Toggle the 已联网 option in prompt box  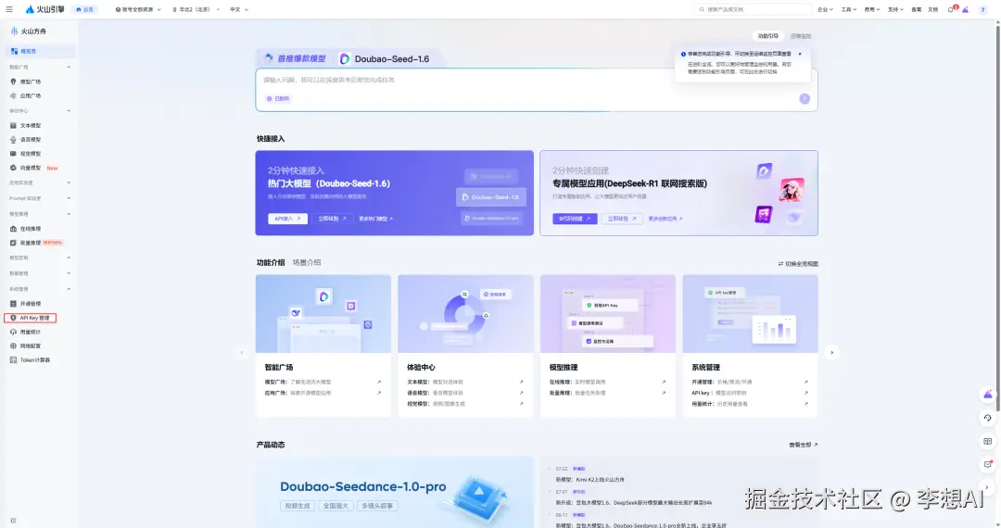pos(278,99)
